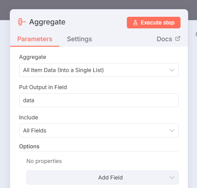Click the dimmed backdrop above the panel
Viewport: 197px width, 188px height.
[98, 5]
